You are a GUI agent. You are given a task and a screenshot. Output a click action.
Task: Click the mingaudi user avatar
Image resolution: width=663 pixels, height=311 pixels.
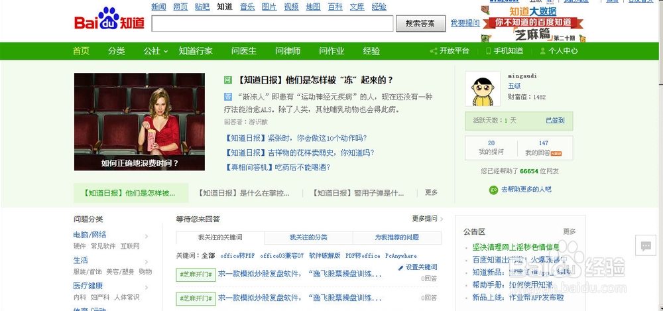point(483,88)
